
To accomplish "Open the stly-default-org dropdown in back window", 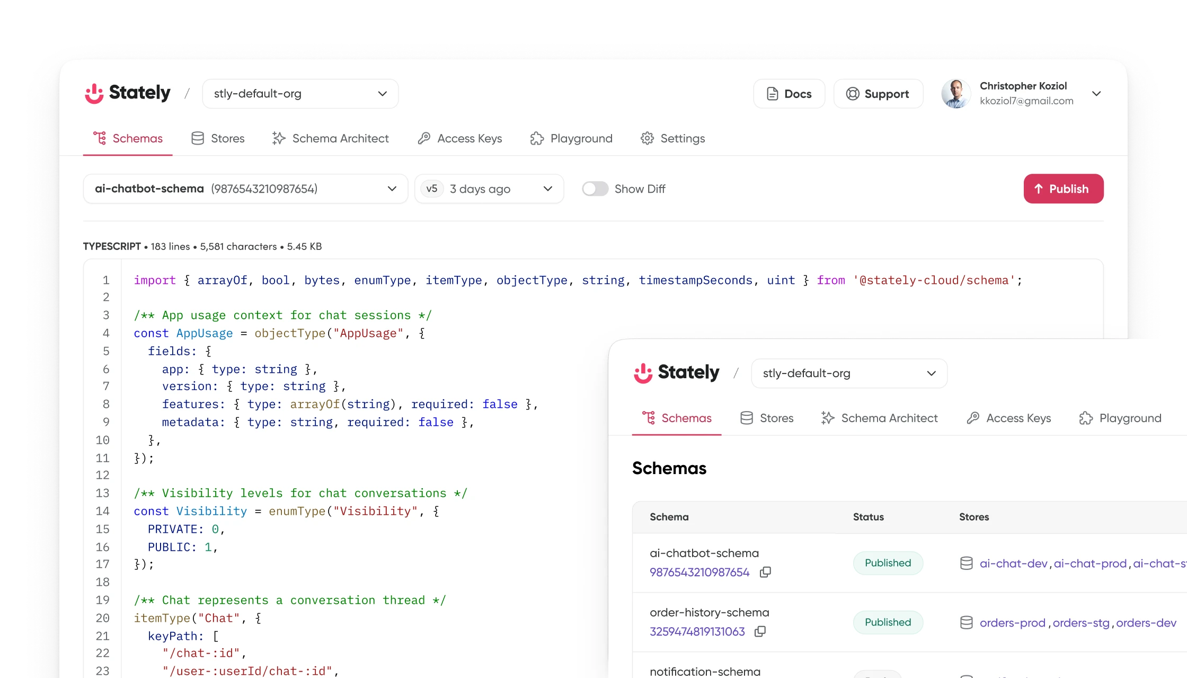I will click(300, 94).
